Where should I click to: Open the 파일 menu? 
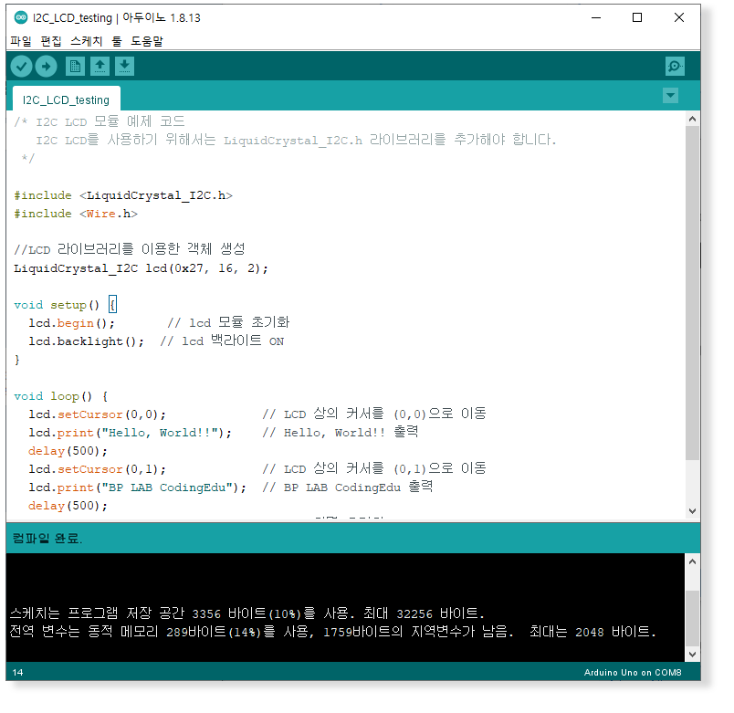tap(21, 41)
